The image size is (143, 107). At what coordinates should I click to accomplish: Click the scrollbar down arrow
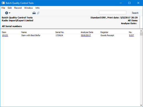pyautogui.click(x=141, y=105)
